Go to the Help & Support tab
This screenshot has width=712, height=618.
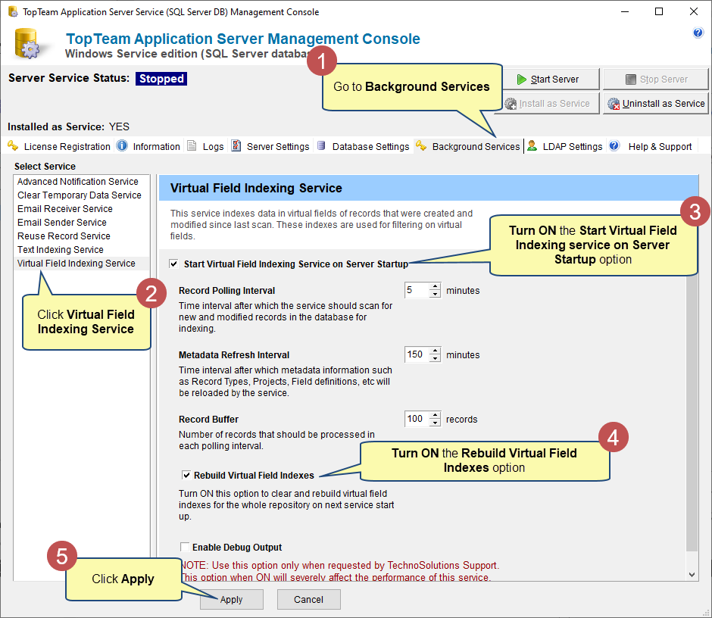pos(651,146)
